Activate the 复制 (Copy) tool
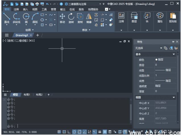The image size is (182, 136). 80,18
